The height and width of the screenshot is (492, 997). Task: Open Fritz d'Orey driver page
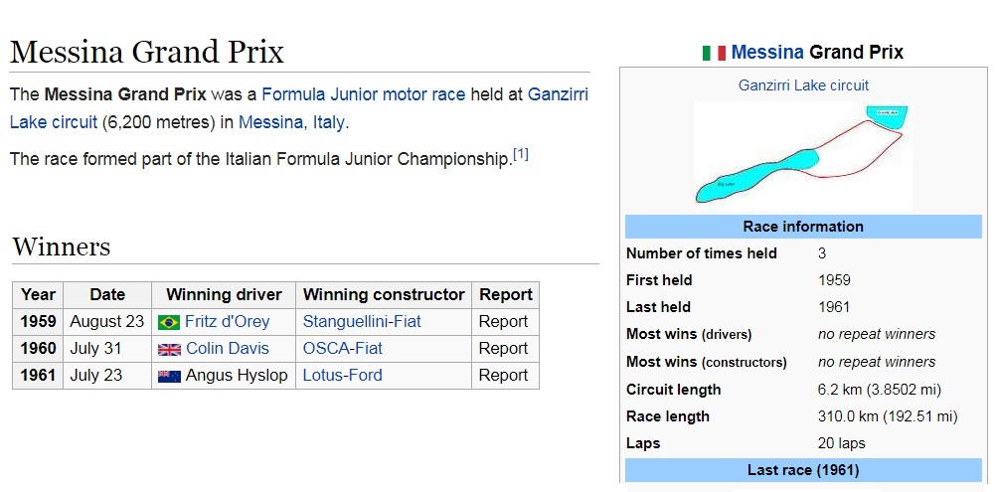pos(227,322)
